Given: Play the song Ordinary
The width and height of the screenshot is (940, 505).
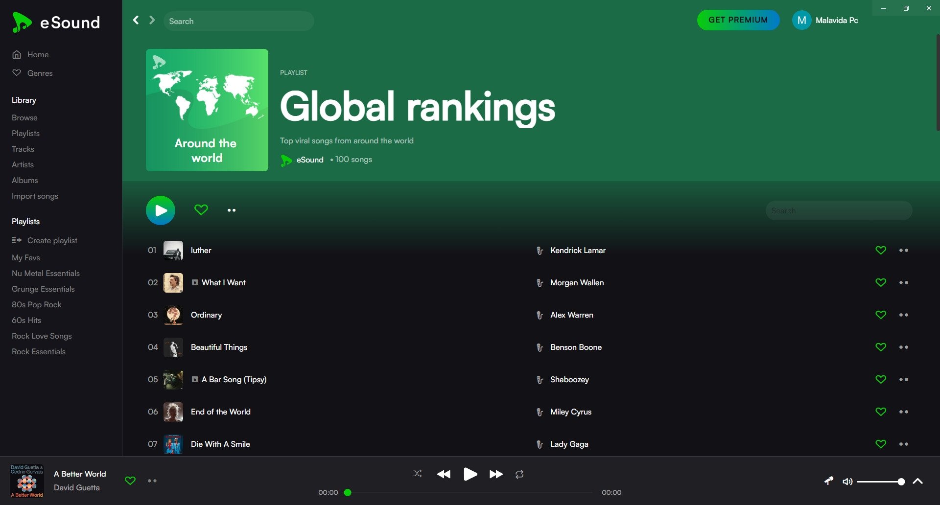Looking at the screenshot, I should coord(206,315).
